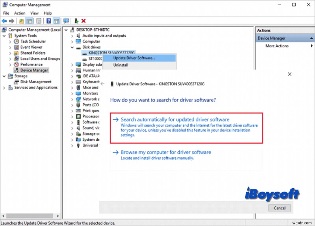Select Services and Applications node
This screenshot has width=315, height=226.
click(36, 88)
